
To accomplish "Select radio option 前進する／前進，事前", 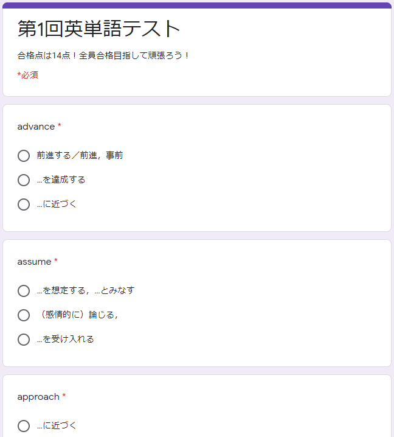I will point(24,156).
